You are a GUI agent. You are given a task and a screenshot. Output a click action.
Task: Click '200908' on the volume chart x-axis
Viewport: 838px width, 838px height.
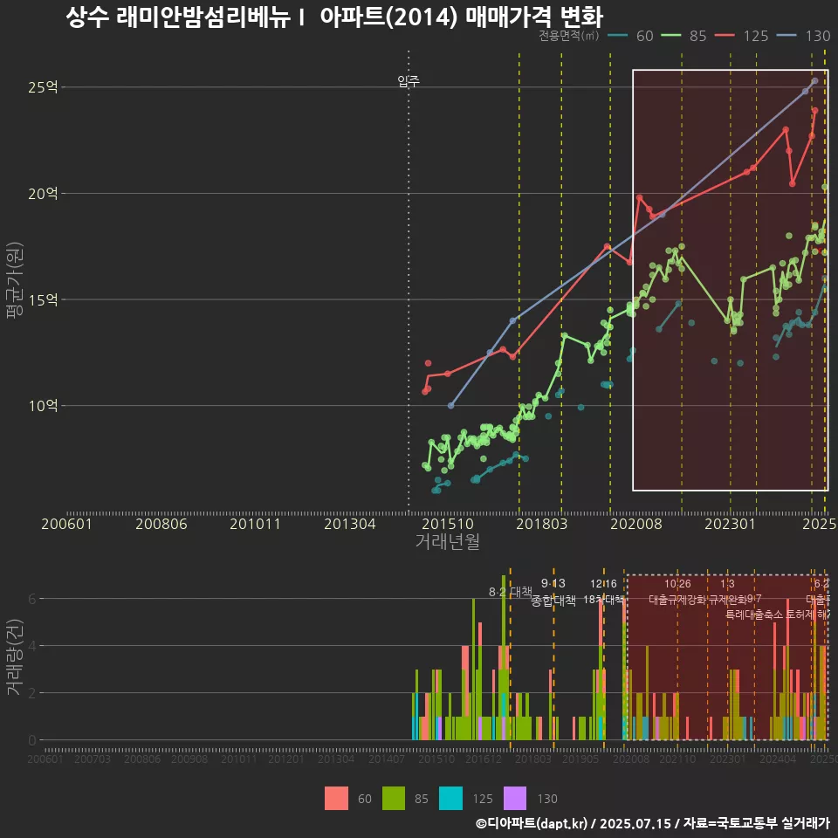[x=189, y=759]
